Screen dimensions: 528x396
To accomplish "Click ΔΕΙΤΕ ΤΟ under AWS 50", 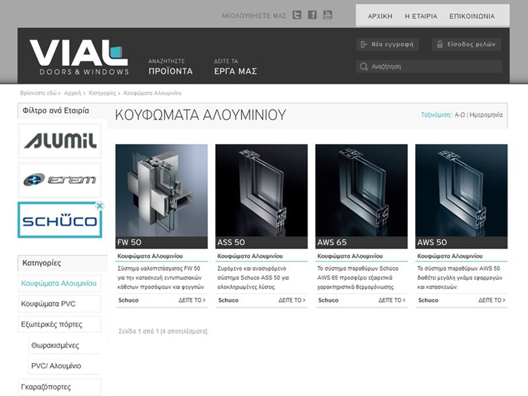I will [492, 300].
